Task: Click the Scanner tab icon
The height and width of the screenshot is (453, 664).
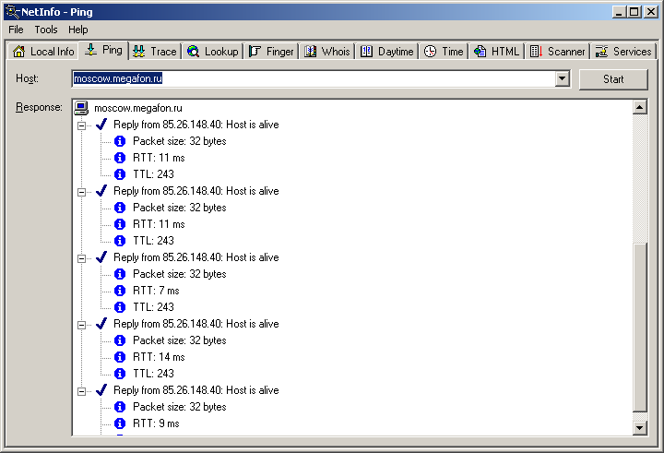Action: (536, 52)
